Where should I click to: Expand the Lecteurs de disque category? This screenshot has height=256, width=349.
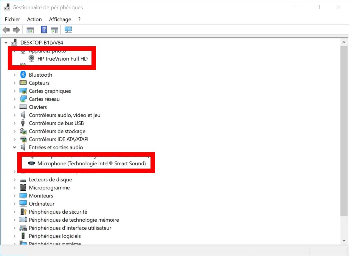[15, 180]
